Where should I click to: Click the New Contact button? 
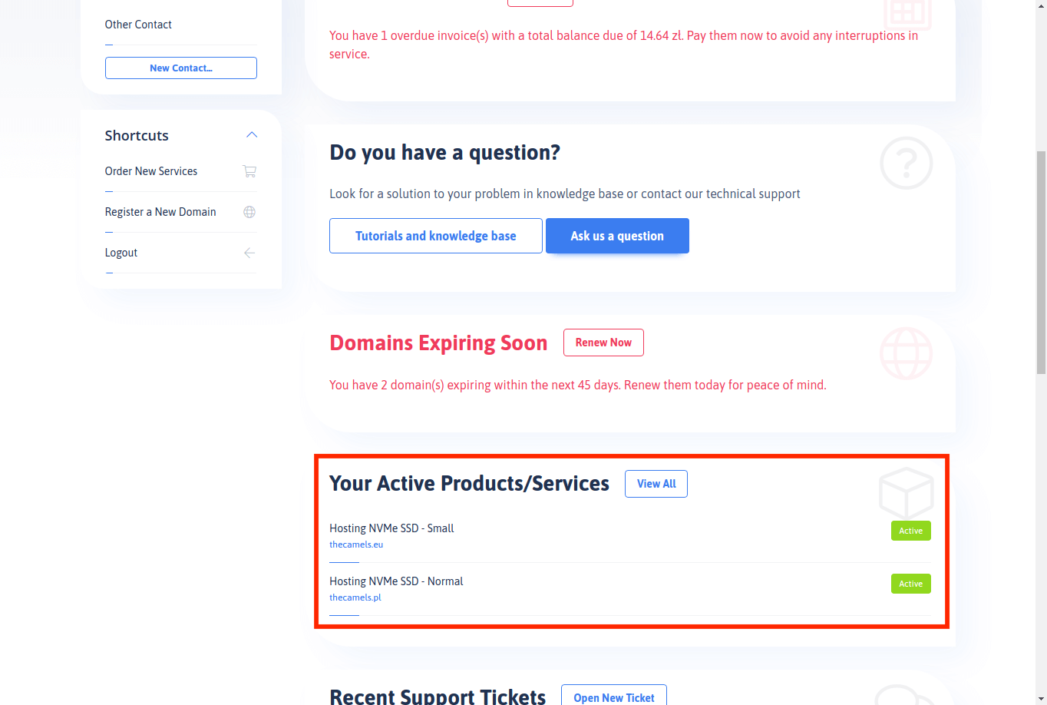coord(181,68)
